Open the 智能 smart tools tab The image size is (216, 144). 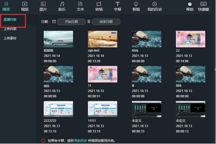(x=136, y=7)
